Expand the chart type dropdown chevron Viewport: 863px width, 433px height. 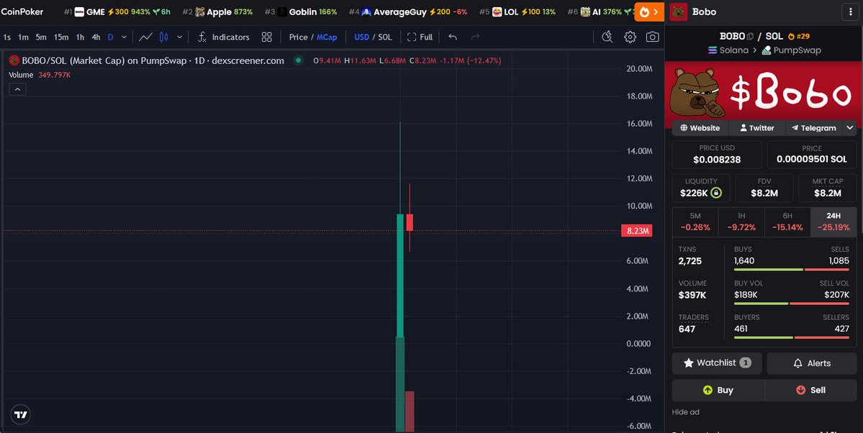click(x=179, y=37)
